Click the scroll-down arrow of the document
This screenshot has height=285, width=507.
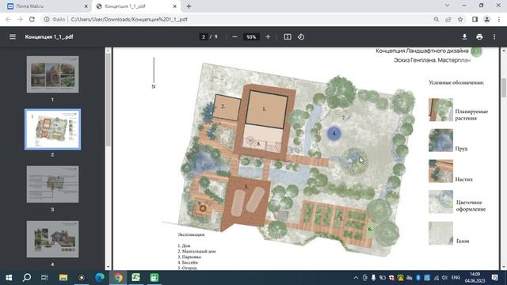[504, 267]
